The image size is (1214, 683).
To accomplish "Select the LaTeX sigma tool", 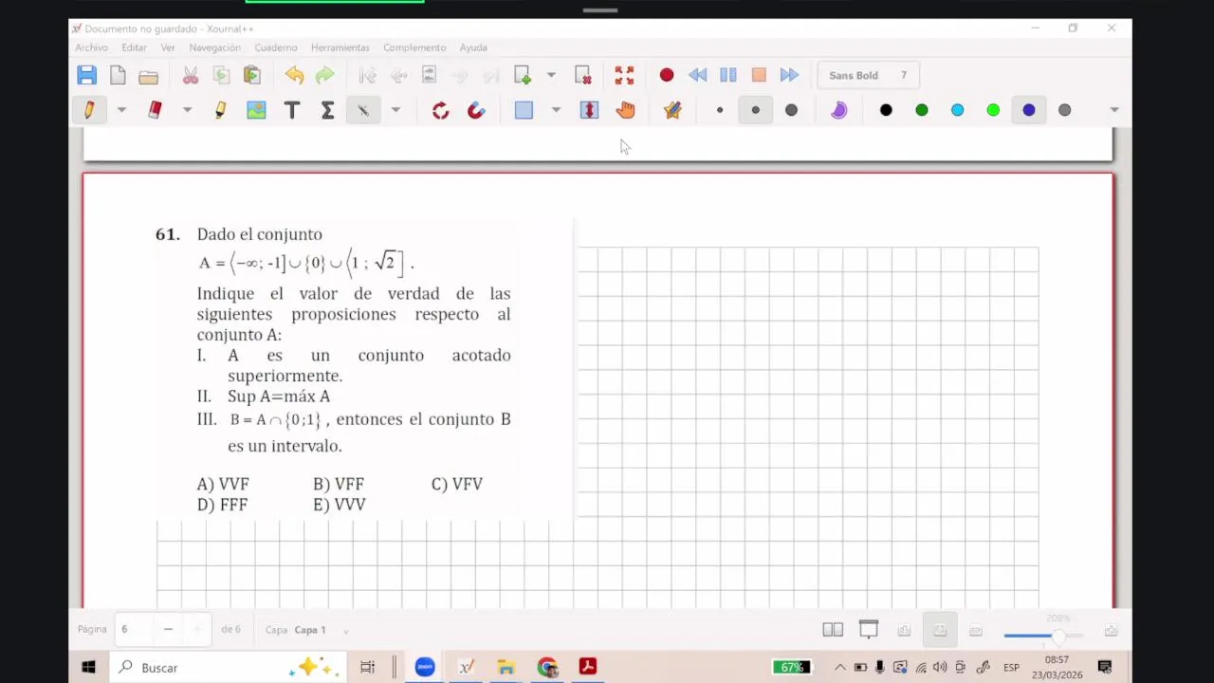I will click(327, 110).
